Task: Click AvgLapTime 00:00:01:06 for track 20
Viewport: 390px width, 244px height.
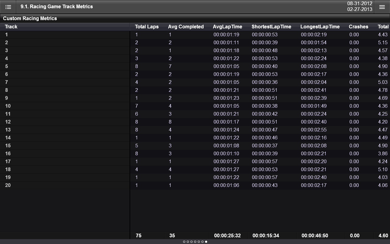Action: pyautogui.click(x=226, y=185)
